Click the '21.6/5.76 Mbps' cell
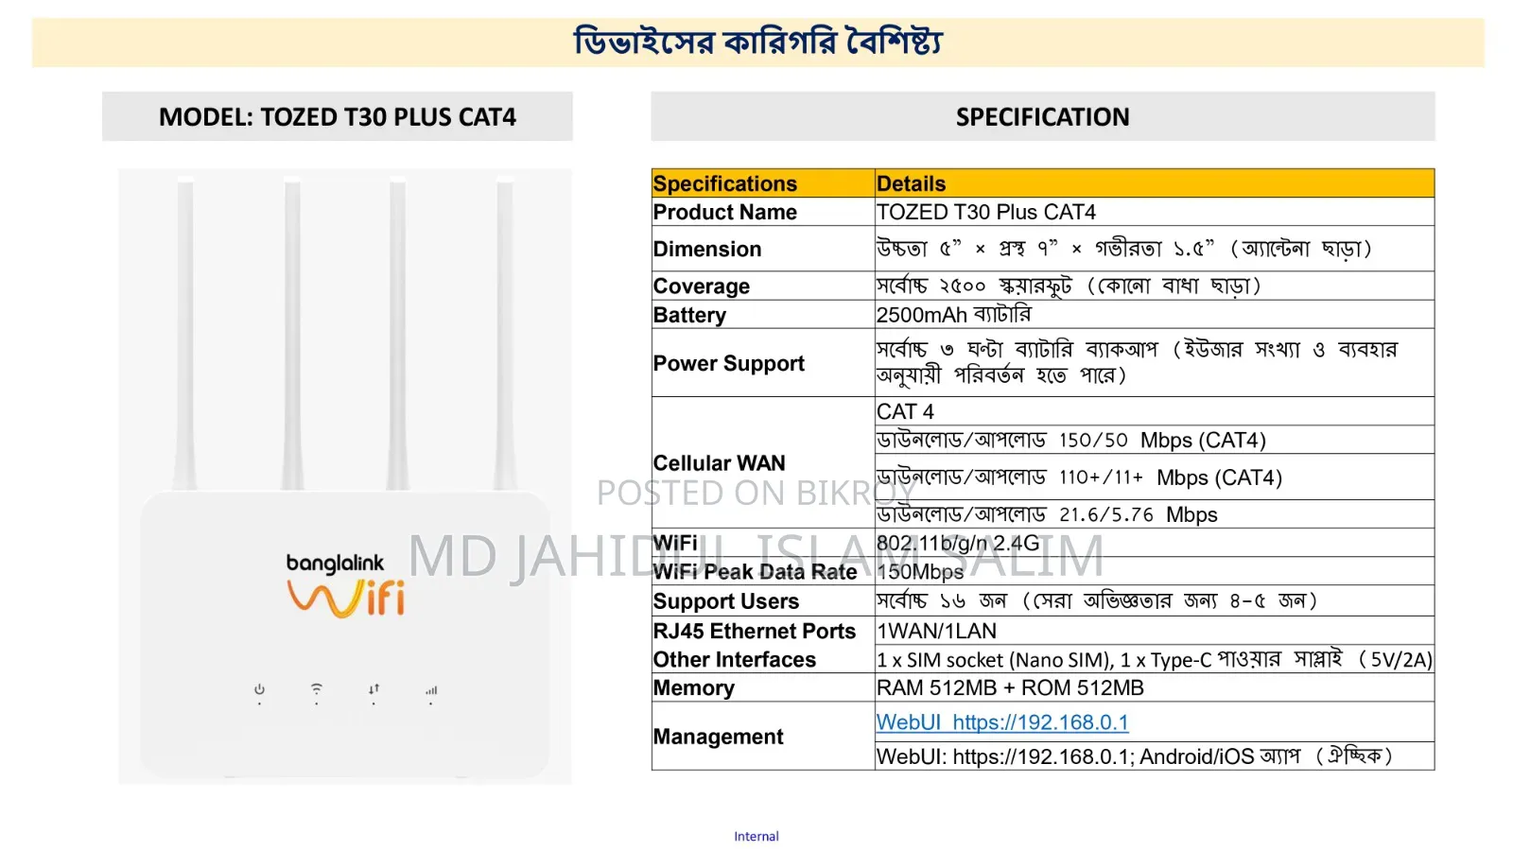This screenshot has width=1513, height=851. tap(1155, 514)
